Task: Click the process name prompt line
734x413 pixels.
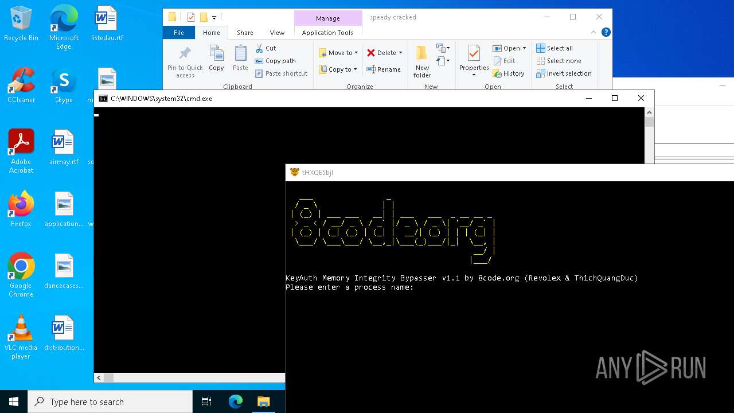Action: click(x=349, y=287)
